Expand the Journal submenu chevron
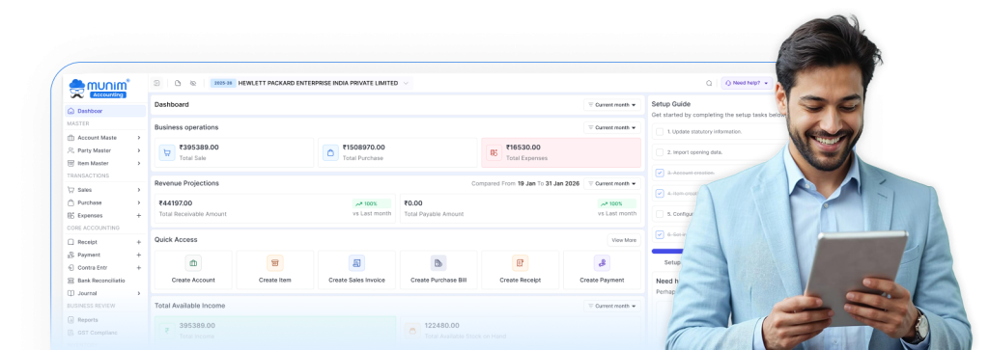 click(139, 293)
